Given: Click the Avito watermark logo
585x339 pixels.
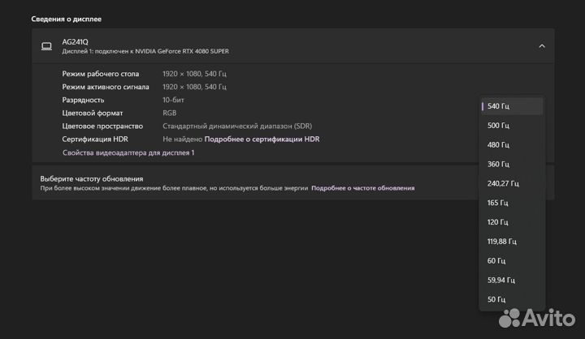Looking at the screenshot, I should (x=536, y=318).
